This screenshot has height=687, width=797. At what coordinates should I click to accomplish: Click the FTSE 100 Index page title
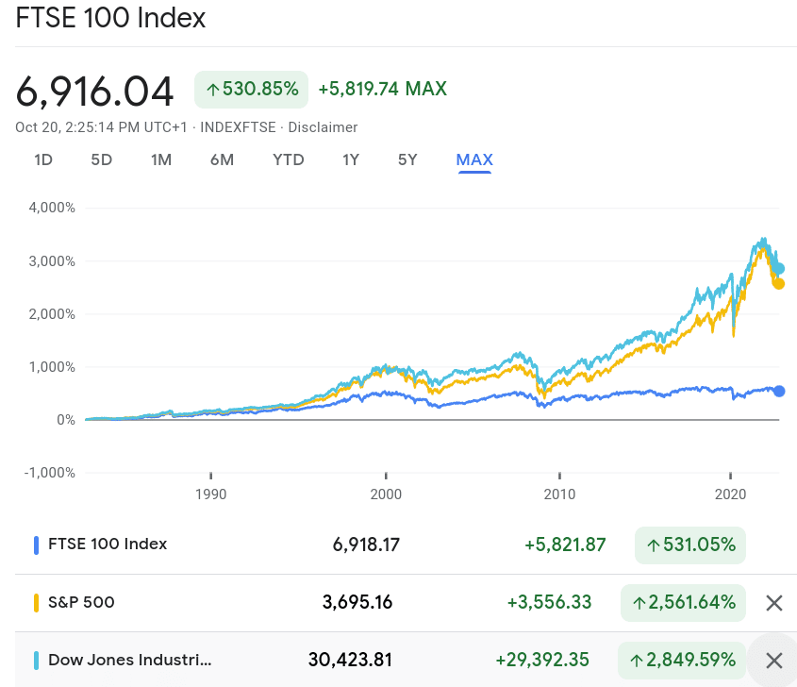click(x=110, y=18)
